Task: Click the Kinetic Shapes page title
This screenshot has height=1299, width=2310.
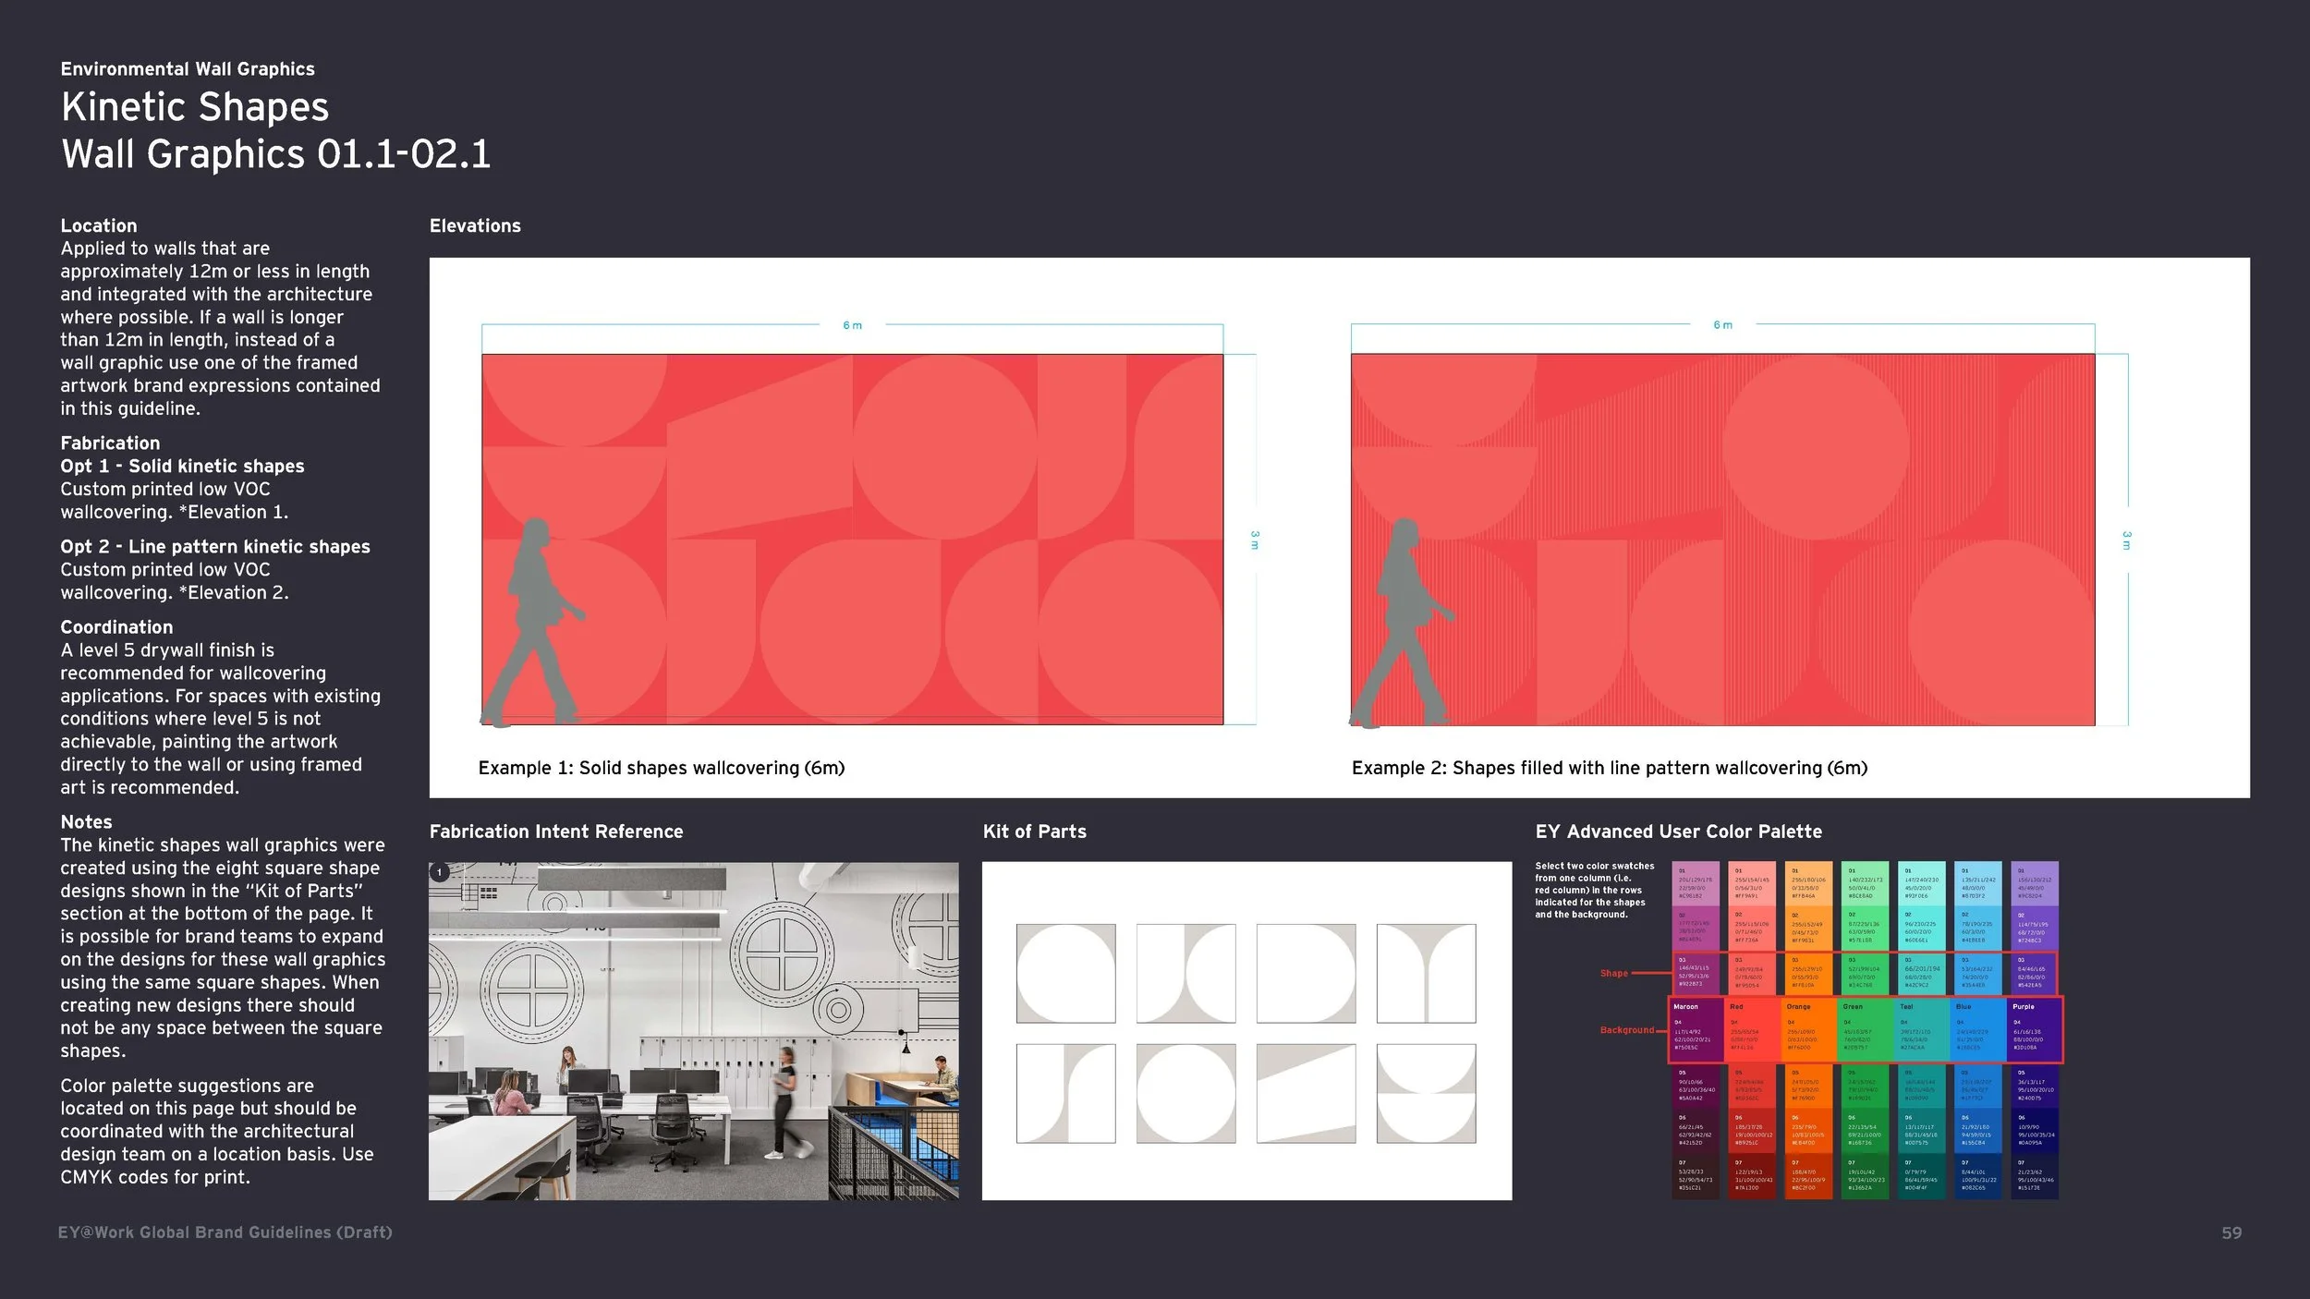Action: tap(195, 107)
